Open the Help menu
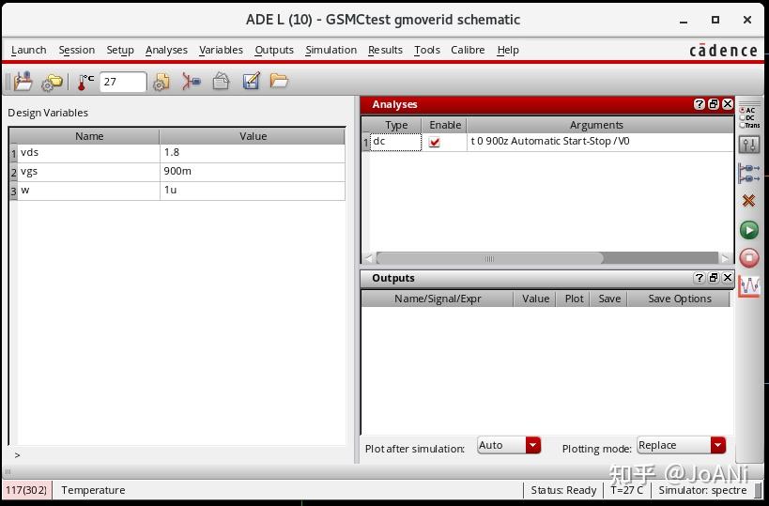 508,50
